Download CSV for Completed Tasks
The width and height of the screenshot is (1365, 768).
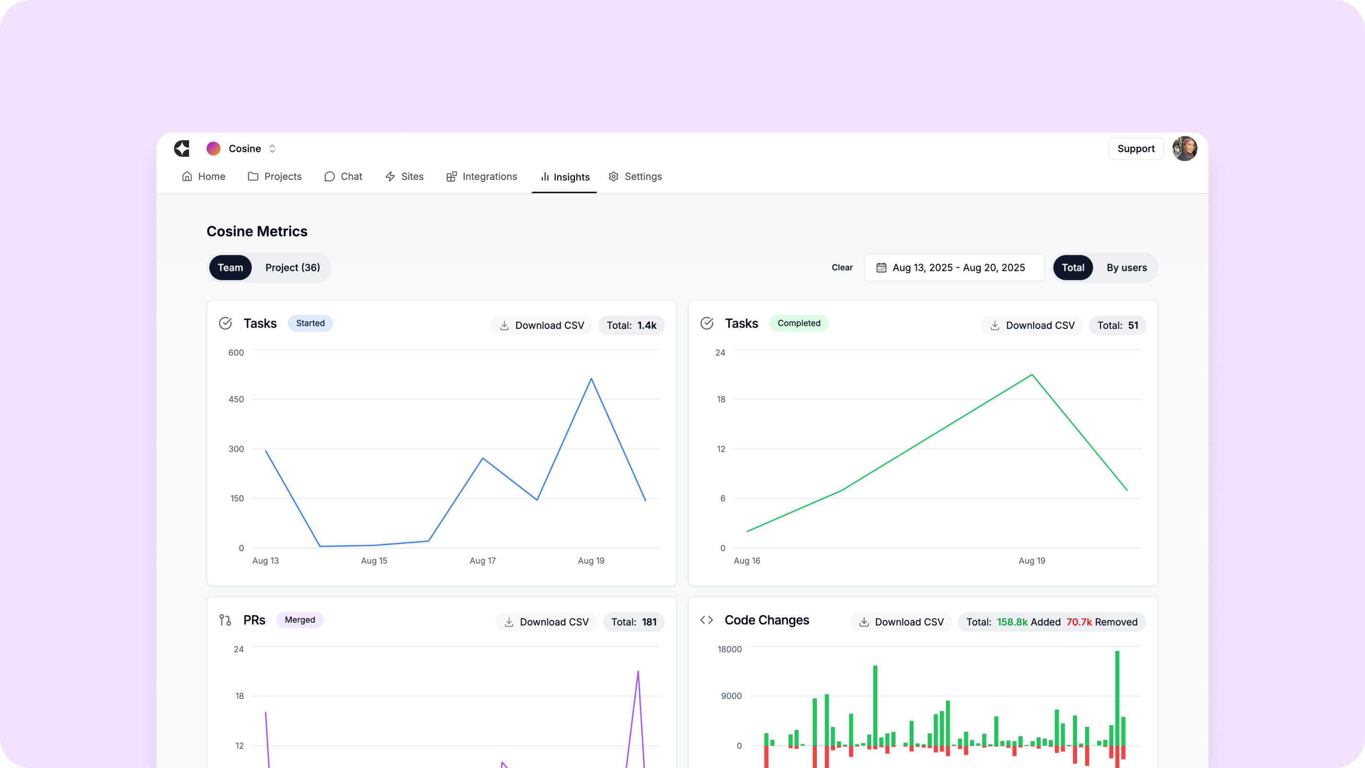click(x=1031, y=325)
